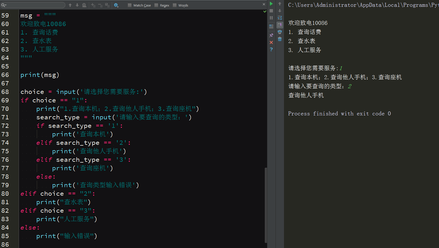Toggle scroll to end of output
439x248 pixels.
click(x=280, y=25)
